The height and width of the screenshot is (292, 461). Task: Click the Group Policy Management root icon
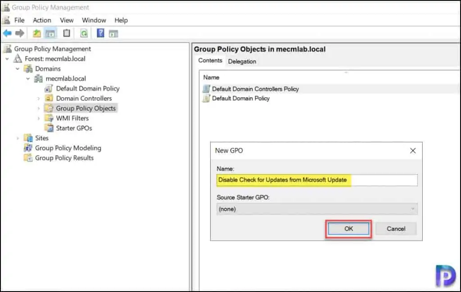pos(8,49)
